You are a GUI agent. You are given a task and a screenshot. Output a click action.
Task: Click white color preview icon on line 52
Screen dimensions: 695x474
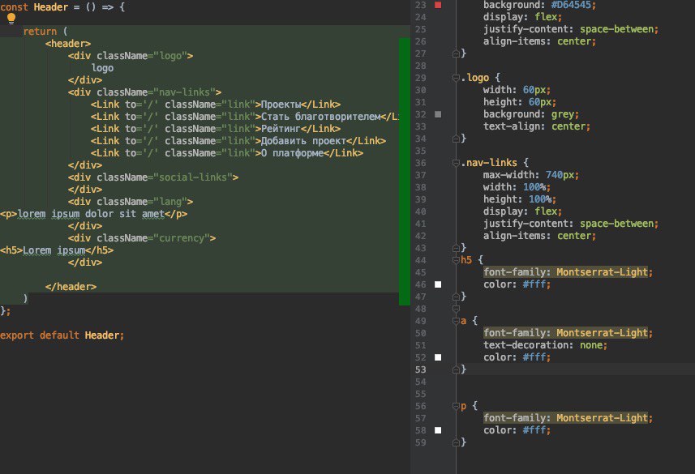coord(439,357)
